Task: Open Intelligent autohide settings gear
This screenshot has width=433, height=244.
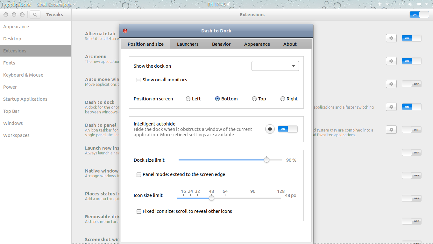Action: [270, 129]
